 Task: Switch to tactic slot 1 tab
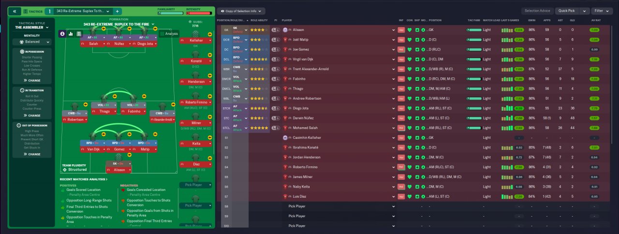point(49,11)
